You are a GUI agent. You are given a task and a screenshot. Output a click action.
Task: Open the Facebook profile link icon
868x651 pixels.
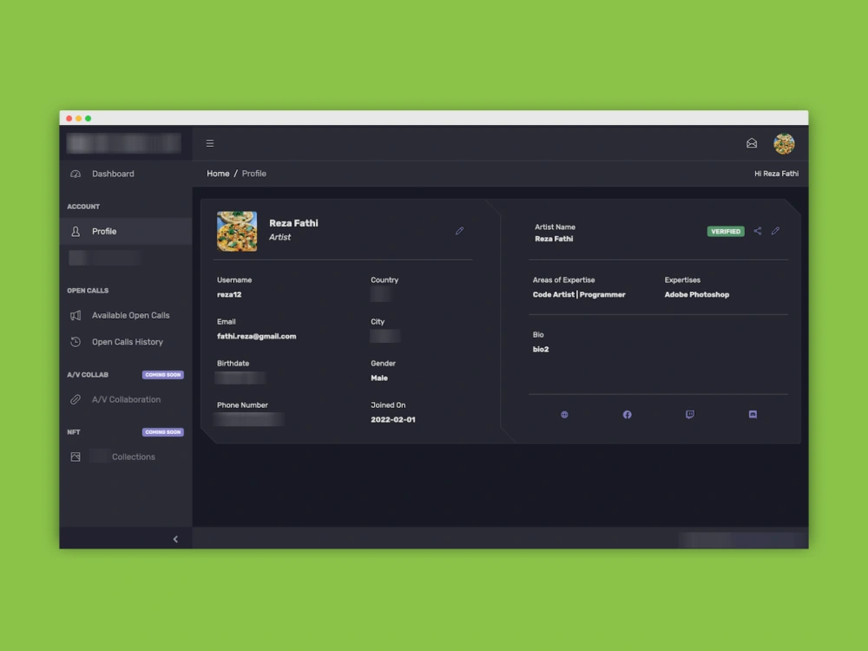point(627,415)
